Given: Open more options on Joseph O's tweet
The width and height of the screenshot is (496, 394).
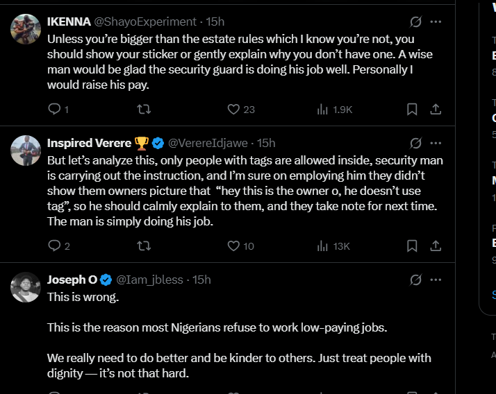Looking at the screenshot, I should point(436,280).
